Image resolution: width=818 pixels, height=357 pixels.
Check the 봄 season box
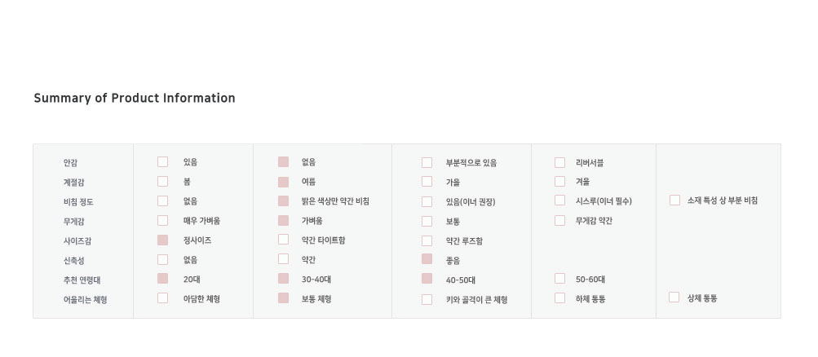163,182
